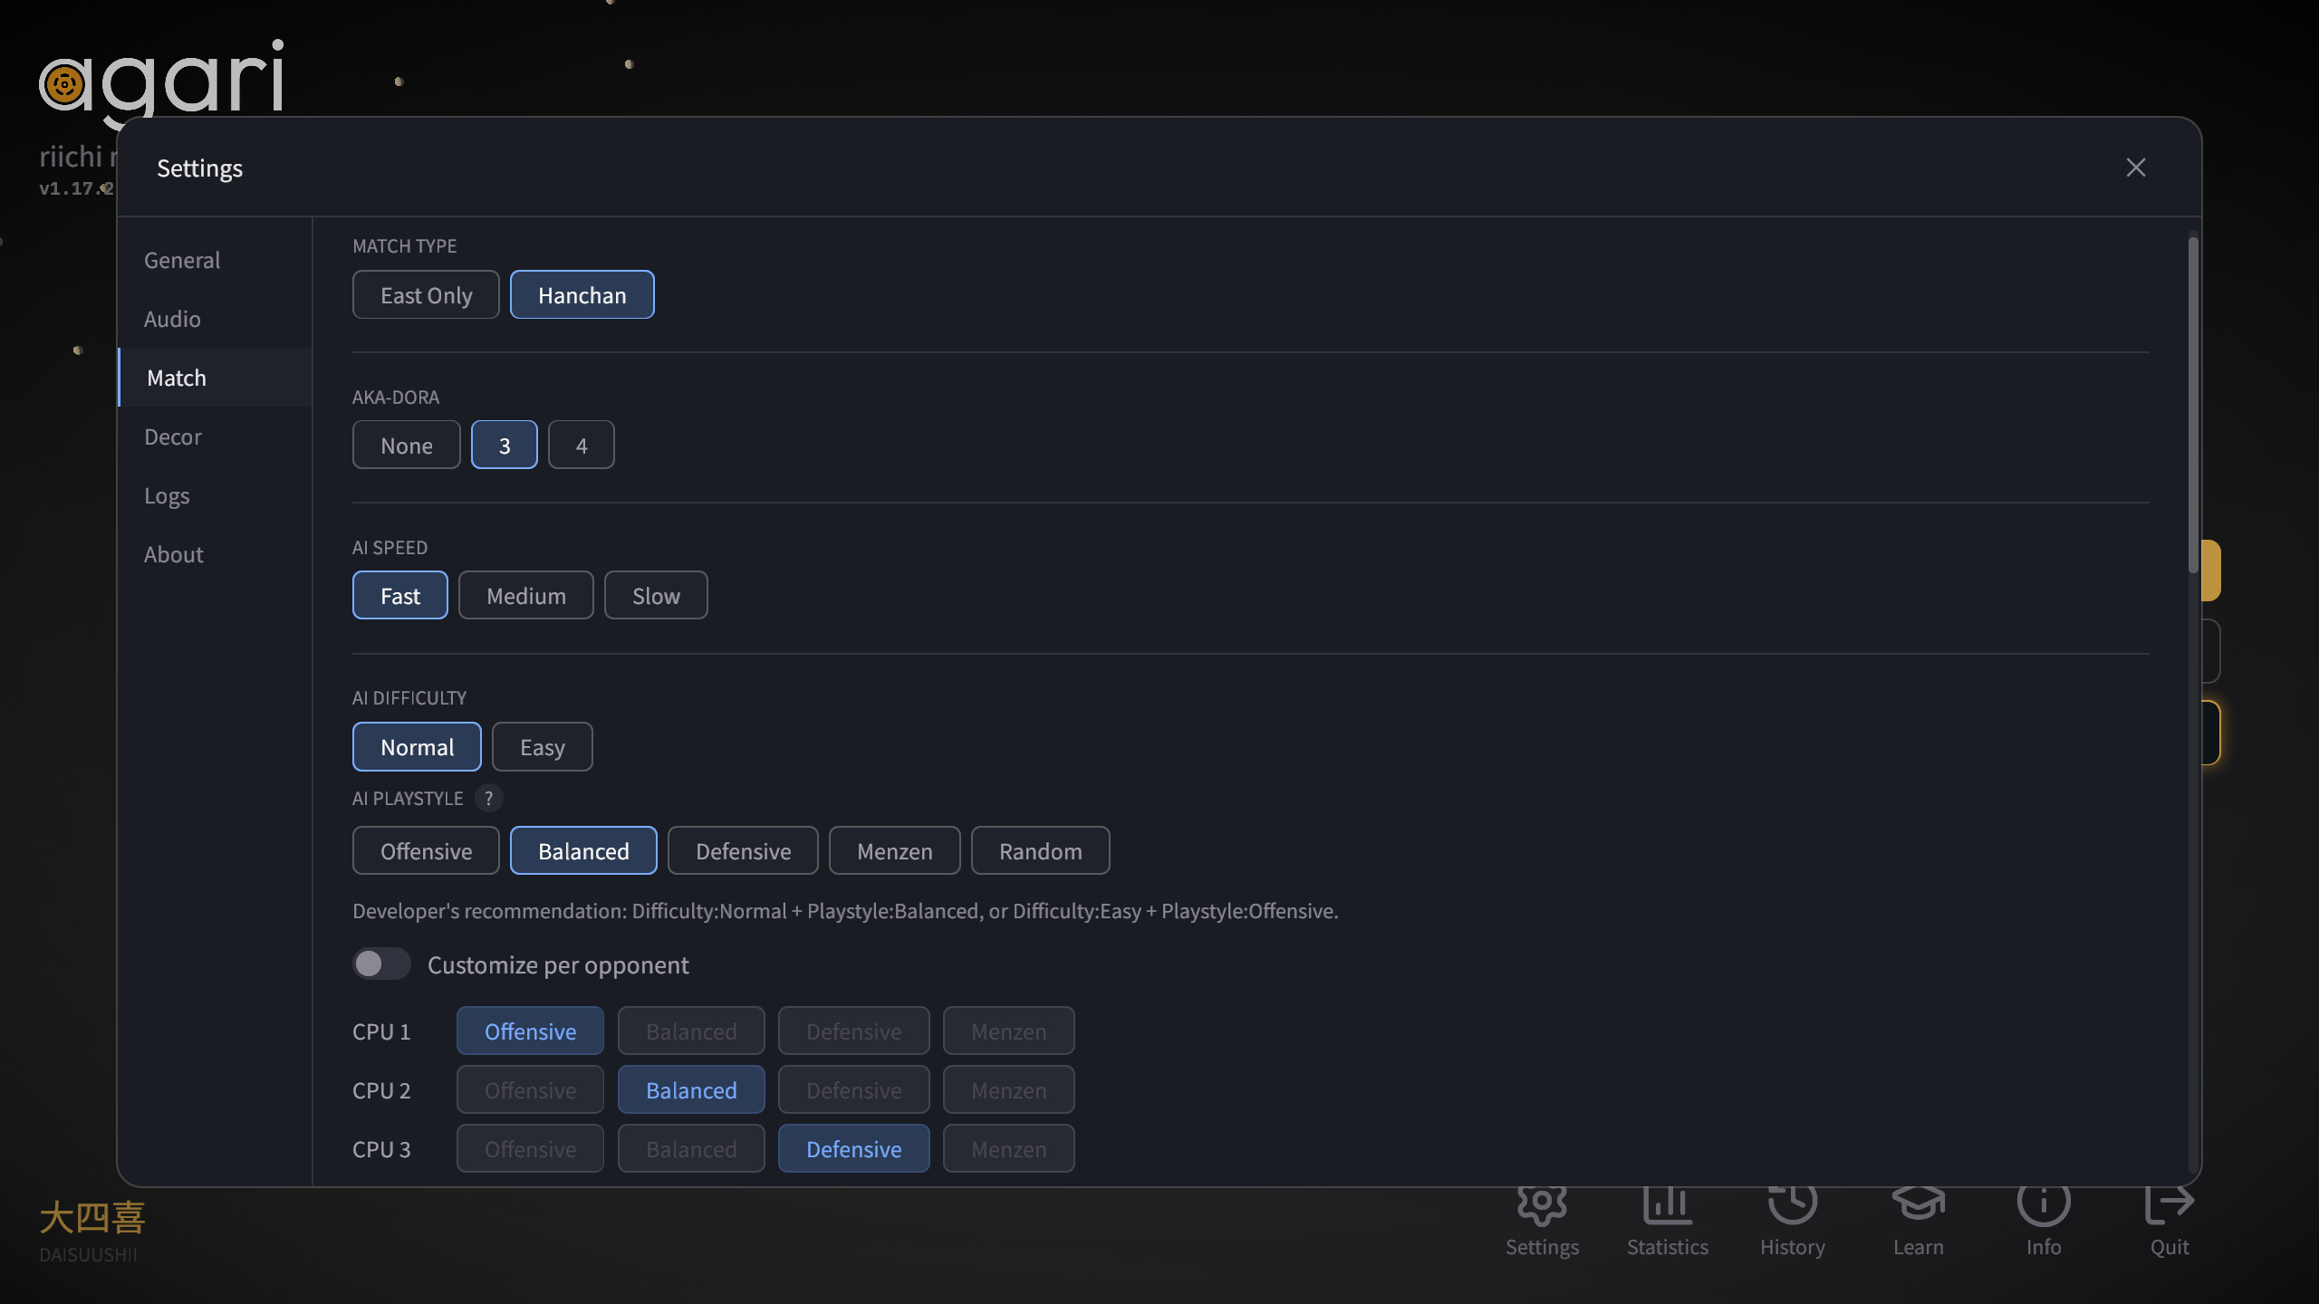Open Learn from the bottom menu
2319x1304 pixels.
click(x=1918, y=1222)
